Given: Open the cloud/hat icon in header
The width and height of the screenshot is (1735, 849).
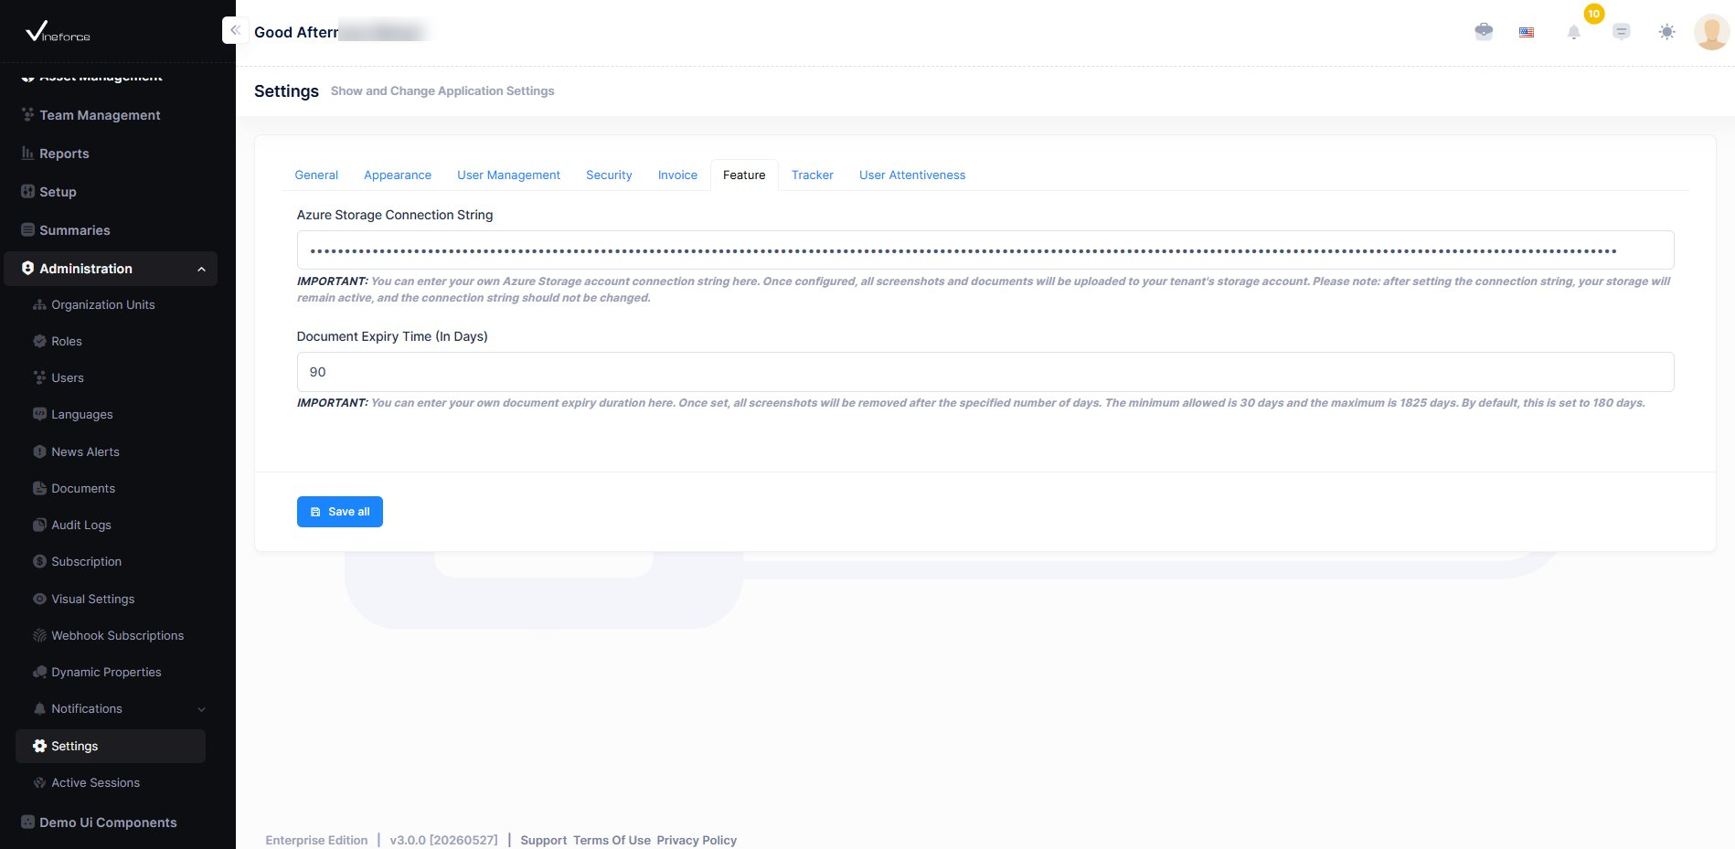Looking at the screenshot, I should [x=1484, y=32].
